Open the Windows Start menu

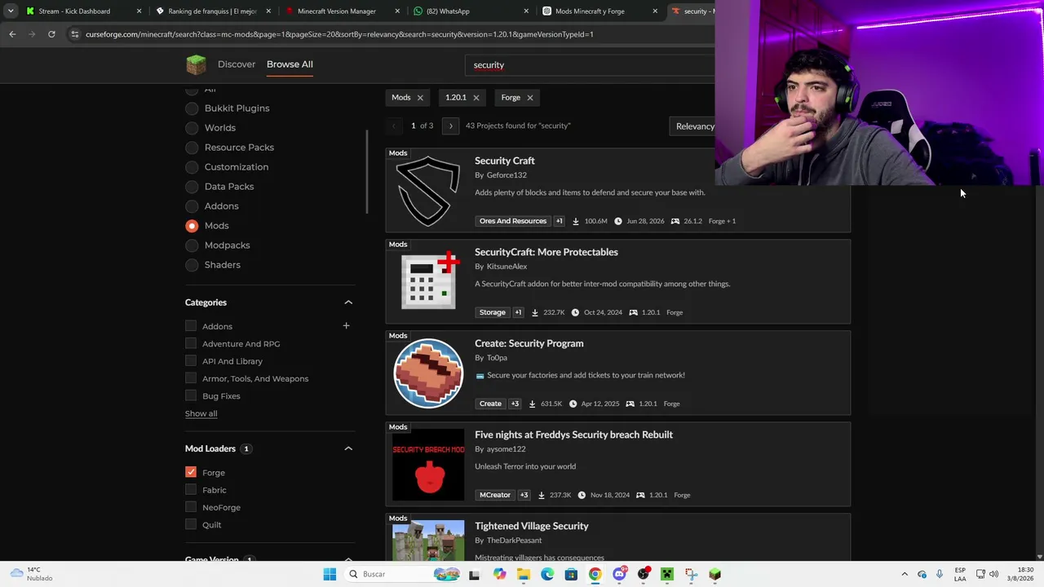click(330, 574)
